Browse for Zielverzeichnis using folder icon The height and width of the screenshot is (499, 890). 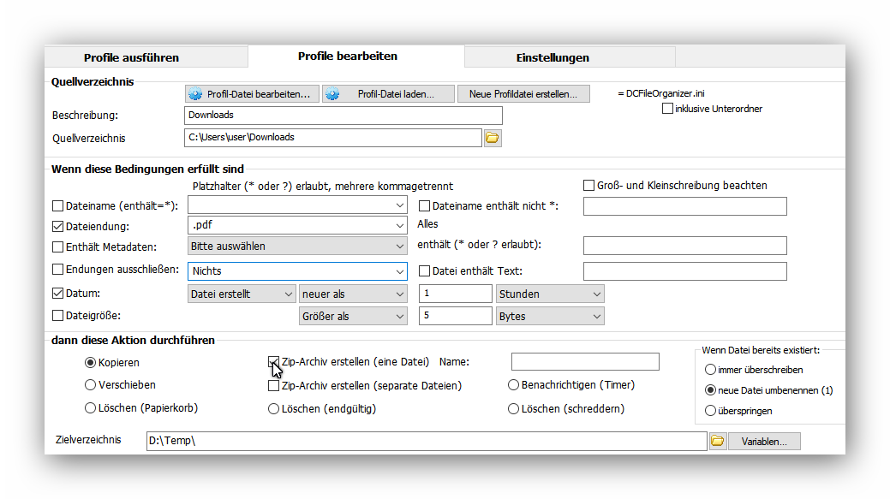(x=717, y=441)
